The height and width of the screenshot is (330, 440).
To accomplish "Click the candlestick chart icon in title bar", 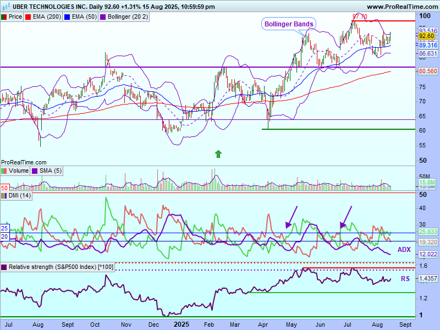I will [6, 6].
